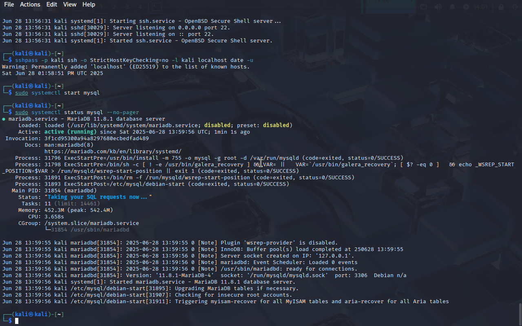This screenshot has height=326, width=522.
Task: Click the Process 31891 ExecStartPost rm line
Action: point(185,177)
